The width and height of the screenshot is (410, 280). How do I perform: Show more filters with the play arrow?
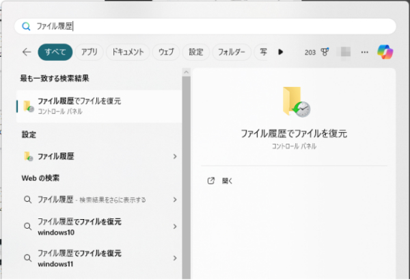pyautogui.click(x=281, y=52)
